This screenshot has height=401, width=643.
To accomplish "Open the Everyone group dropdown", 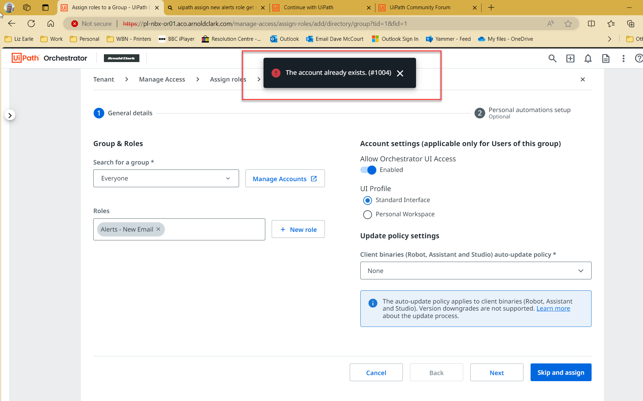I will pos(227,178).
